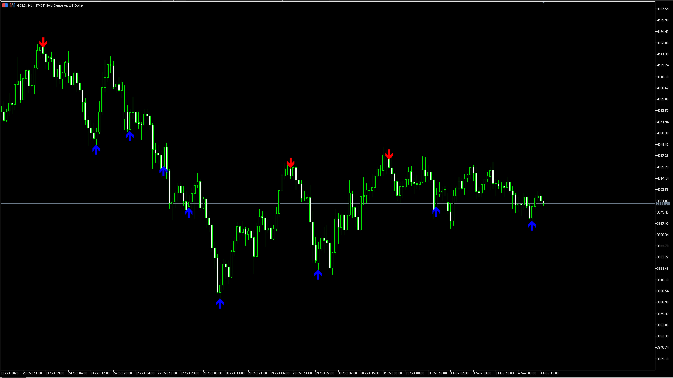Screen dimensions: 673x378
Task: Click the blue buy arrow above 29 Oct 22:00
Action: tap(318, 274)
